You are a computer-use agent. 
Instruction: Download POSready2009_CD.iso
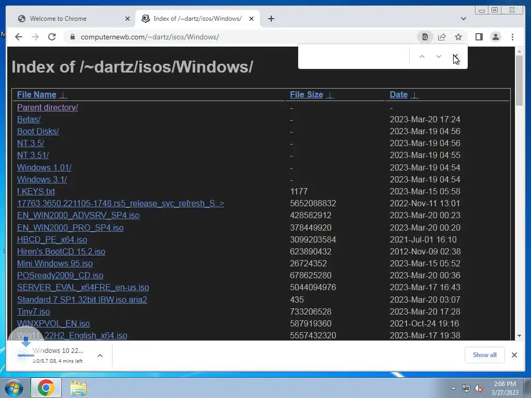60,276
